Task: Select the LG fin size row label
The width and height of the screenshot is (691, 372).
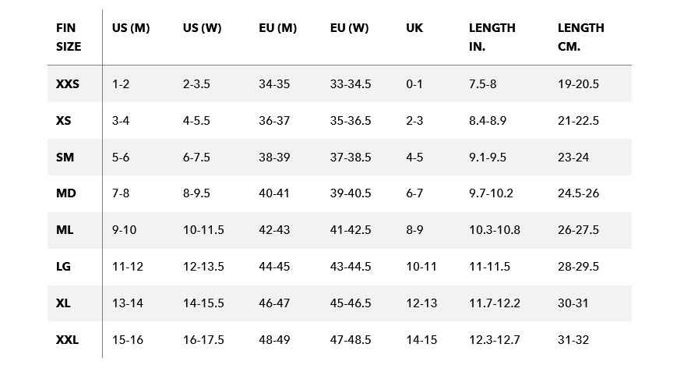Action: [64, 267]
